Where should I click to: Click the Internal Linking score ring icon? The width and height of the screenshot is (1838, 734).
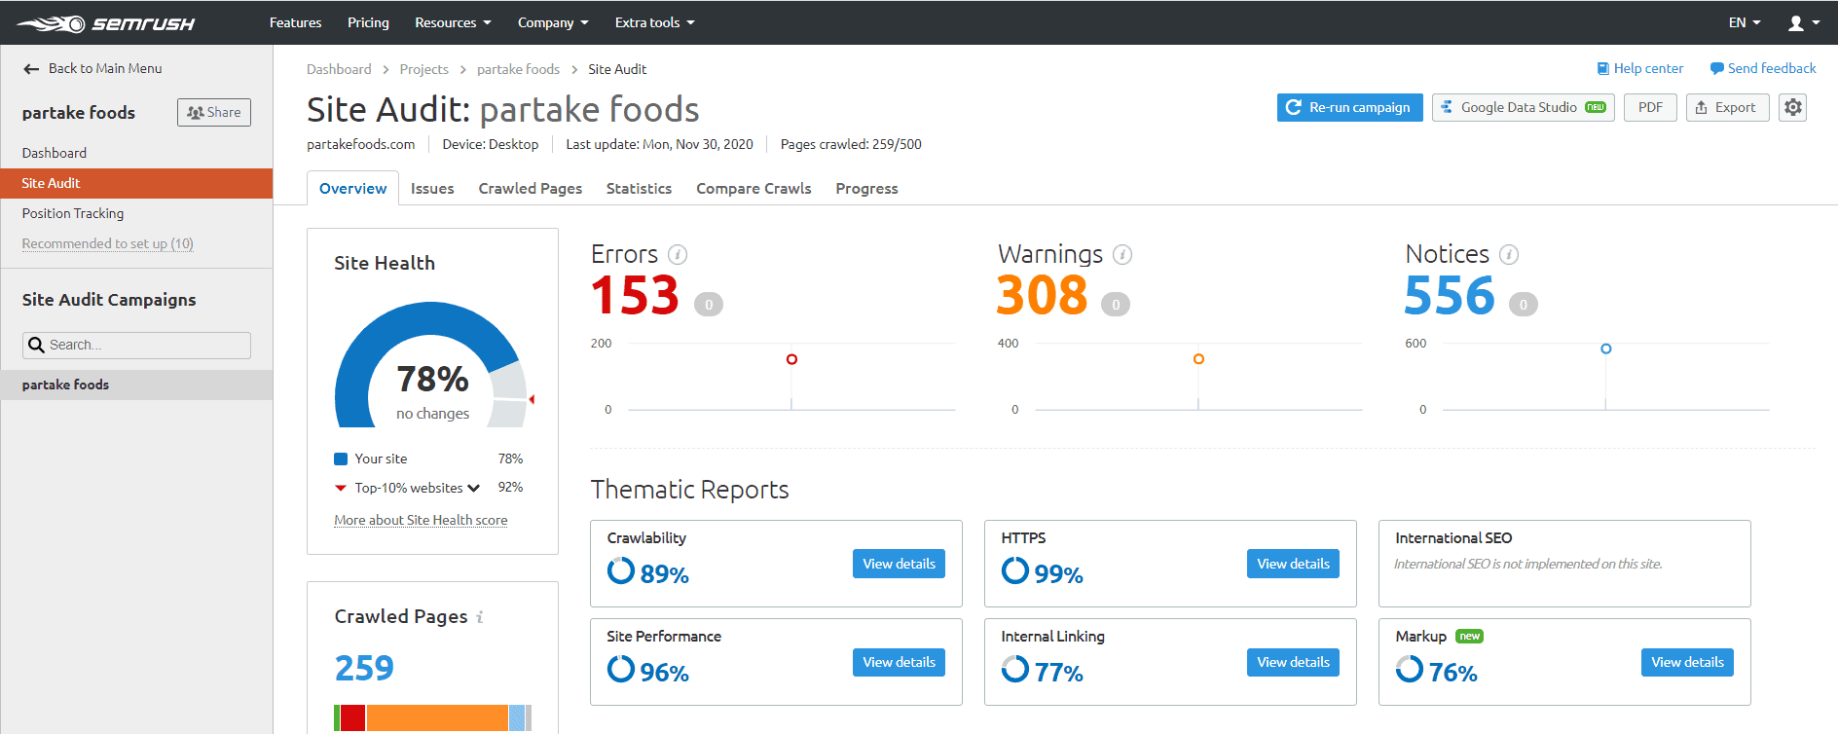point(1015,669)
